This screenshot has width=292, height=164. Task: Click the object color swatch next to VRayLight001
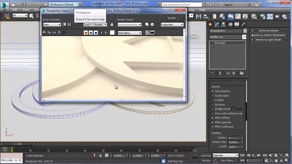245,31
